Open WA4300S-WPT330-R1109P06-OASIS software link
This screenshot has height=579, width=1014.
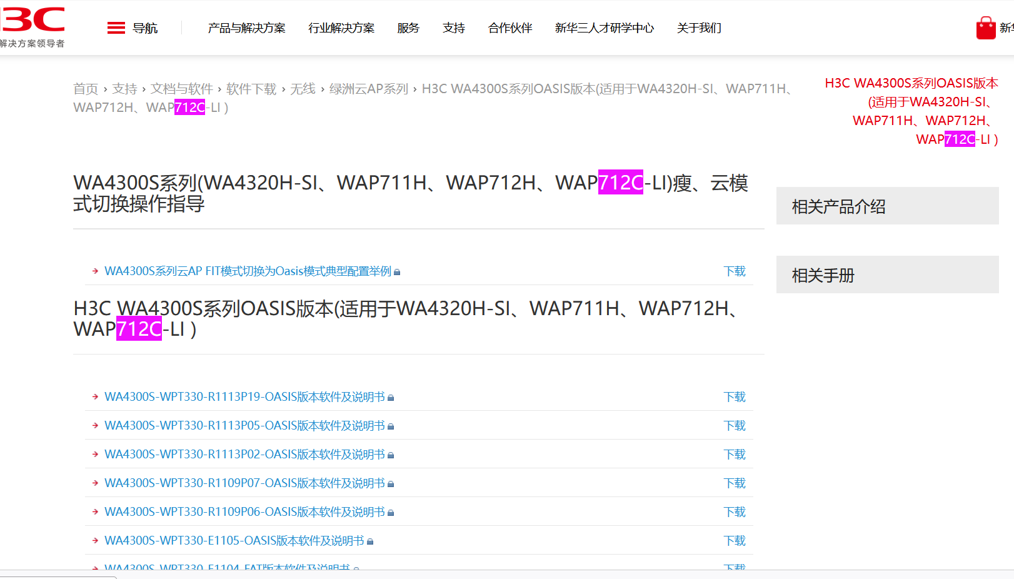[x=244, y=512]
